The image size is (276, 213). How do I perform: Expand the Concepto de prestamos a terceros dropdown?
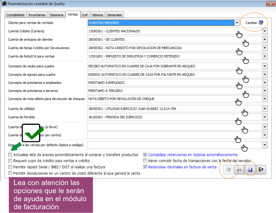click(265, 91)
